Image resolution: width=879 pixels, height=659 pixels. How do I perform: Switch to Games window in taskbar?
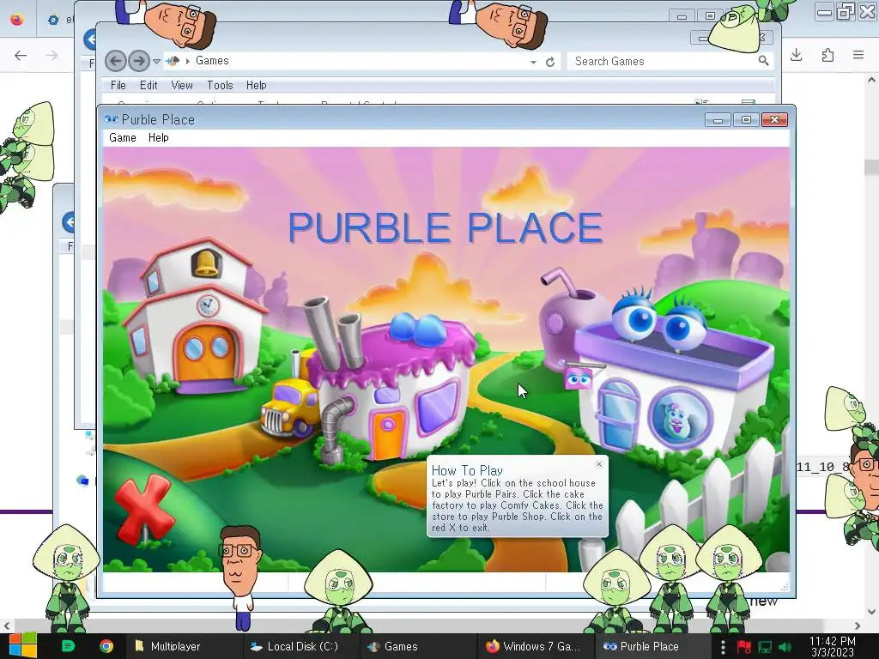click(418, 646)
